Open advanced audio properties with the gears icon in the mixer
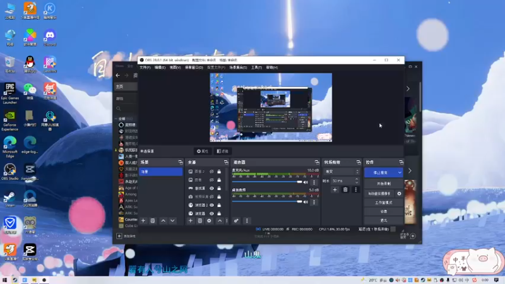Image resolution: width=505 pixels, height=284 pixels. click(236, 221)
